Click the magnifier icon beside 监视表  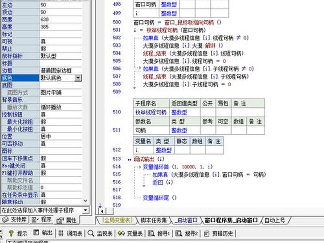[91, 233]
